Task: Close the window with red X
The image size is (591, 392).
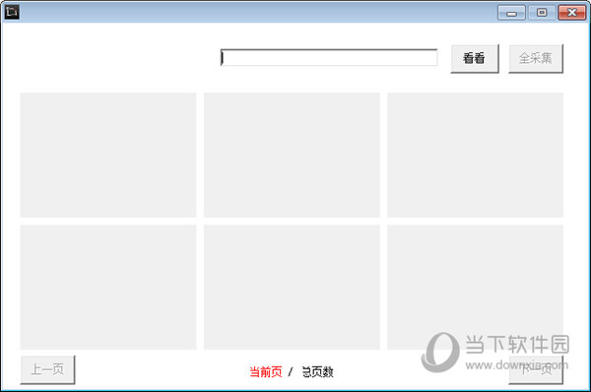Action: point(571,13)
